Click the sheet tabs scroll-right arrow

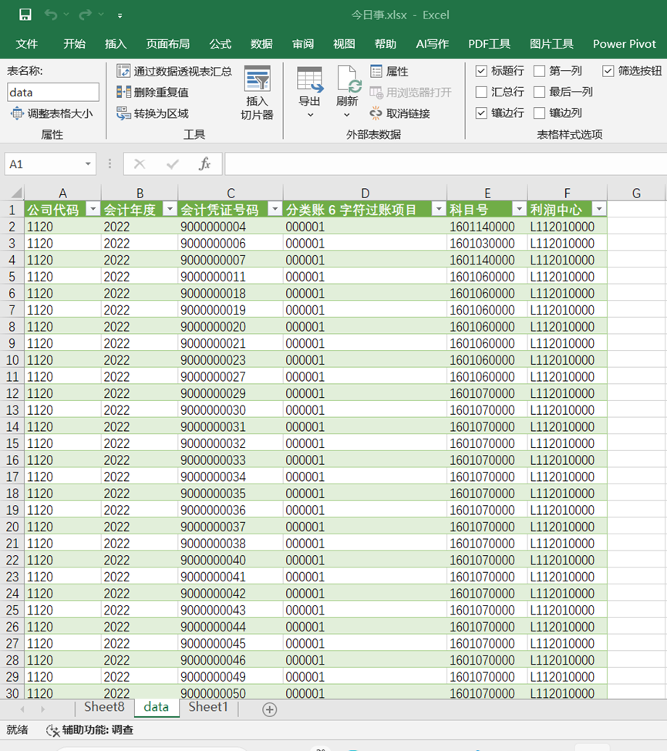42,709
